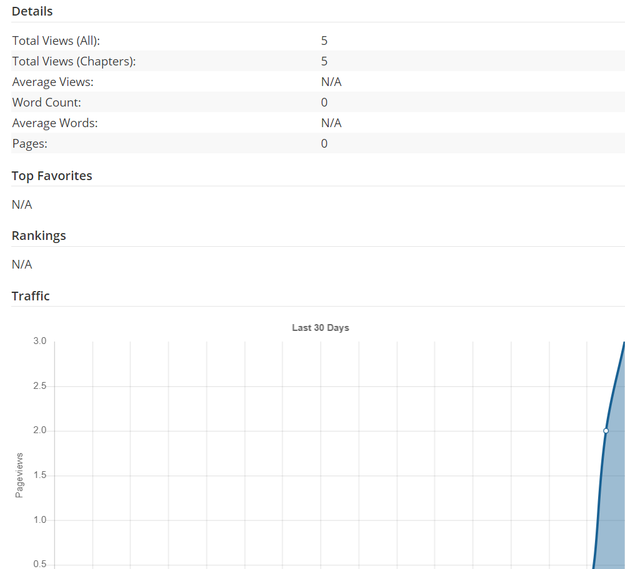The width and height of the screenshot is (625, 569).
Task: Select the 'Total Views (Chapters):' label
Action: pos(74,61)
